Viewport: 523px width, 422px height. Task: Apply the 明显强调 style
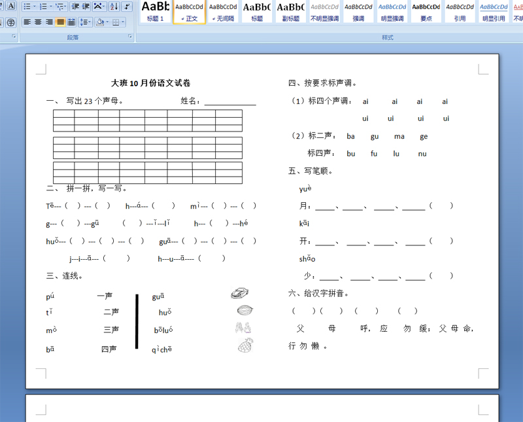pos(392,11)
